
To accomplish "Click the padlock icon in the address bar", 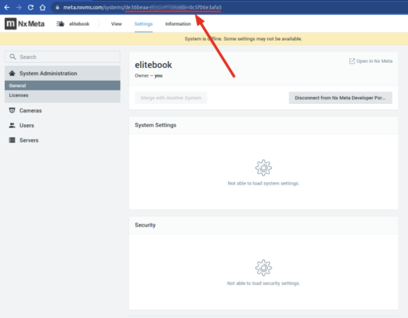I will [x=57, y=7].
